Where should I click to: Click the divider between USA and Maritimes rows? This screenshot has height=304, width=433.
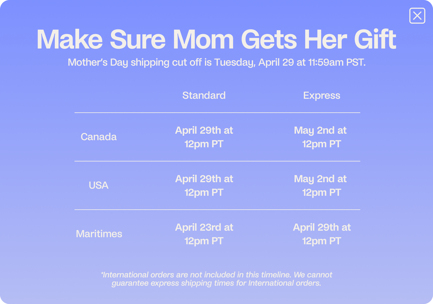[217, 210]
